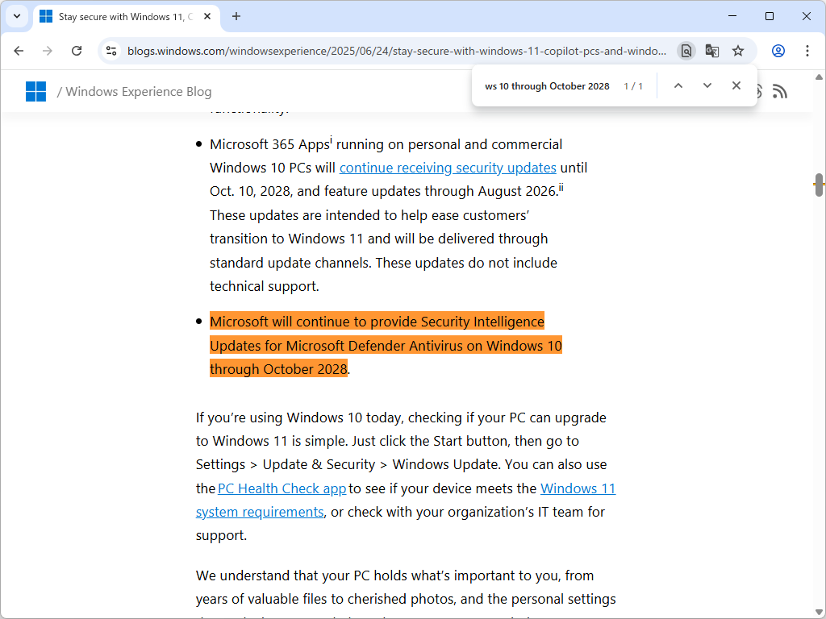
Task: Bookmark this page with the star
Action: 738,51
